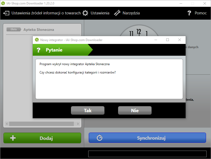Click the text 'Program wykrył nowy integrator'
211x159 pixels.
coord(62,64)
